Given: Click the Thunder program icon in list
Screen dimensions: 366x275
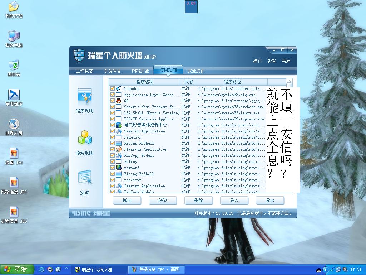Looking at the screenshot, I should [119, 88].
